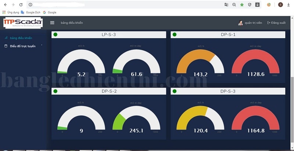294x151 pixels.
Task: Click the green status indicator for DP-S-1
Action: coord(175,35)
